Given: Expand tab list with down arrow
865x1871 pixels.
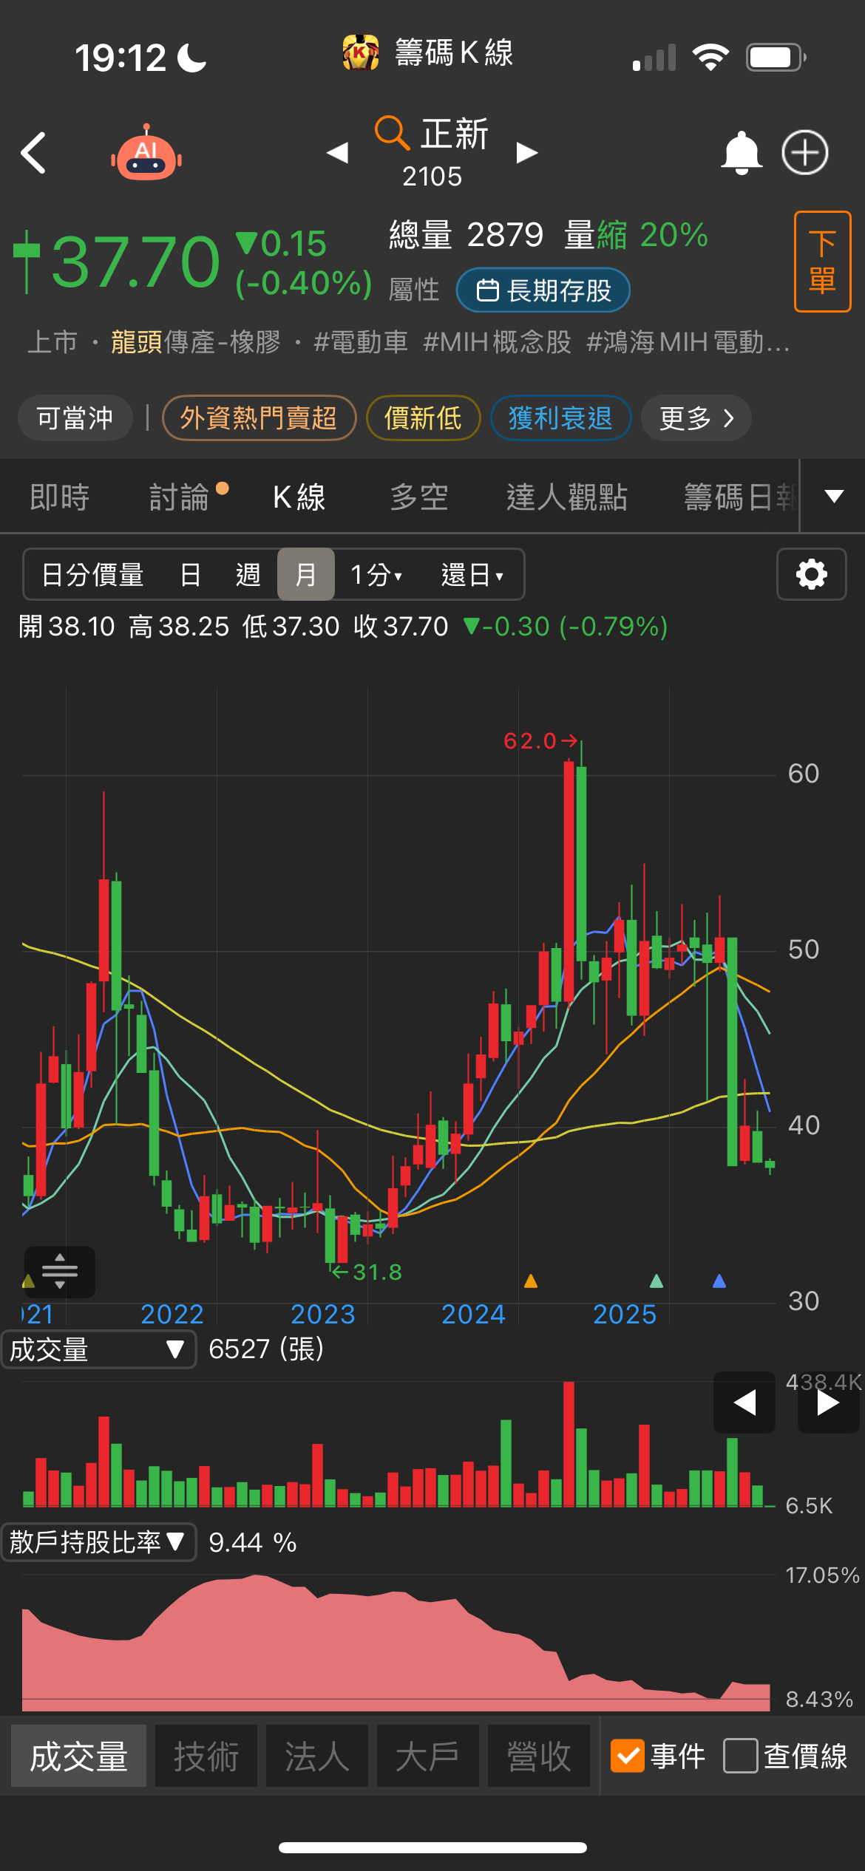Looking at the screenshot, I should pyautogui.click(x=834, y=496).
